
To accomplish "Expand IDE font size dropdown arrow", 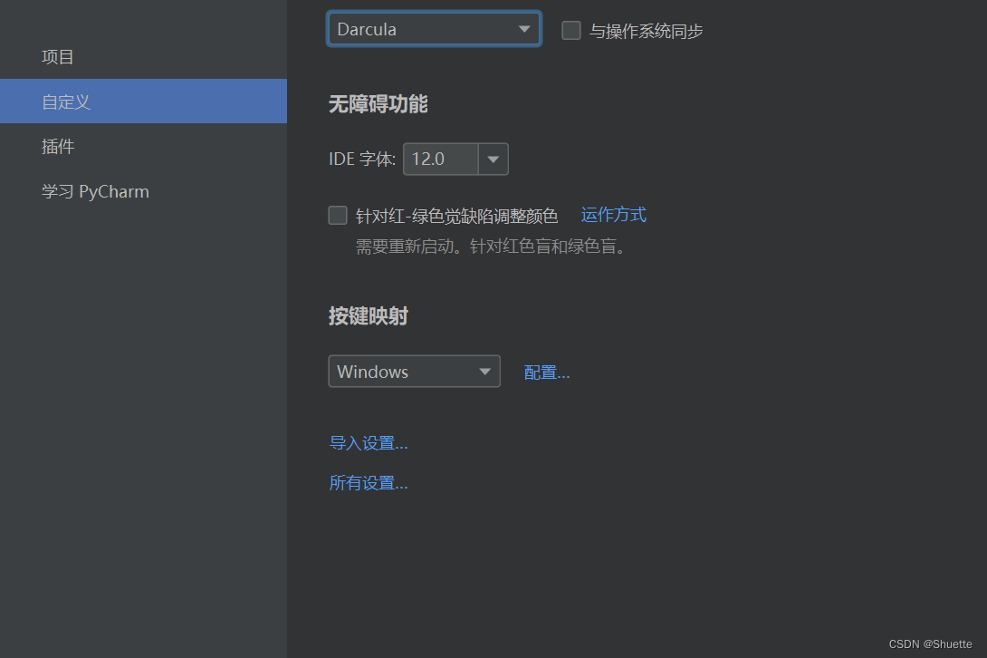I will pyautogui.click(x=493, y=159).
